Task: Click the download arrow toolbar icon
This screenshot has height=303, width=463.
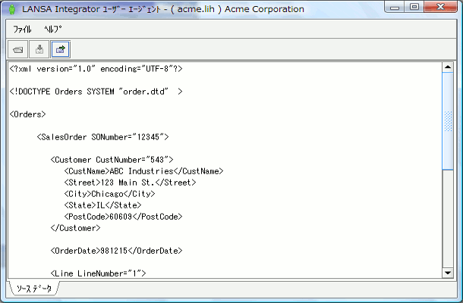Action: (x=39, y=49)
